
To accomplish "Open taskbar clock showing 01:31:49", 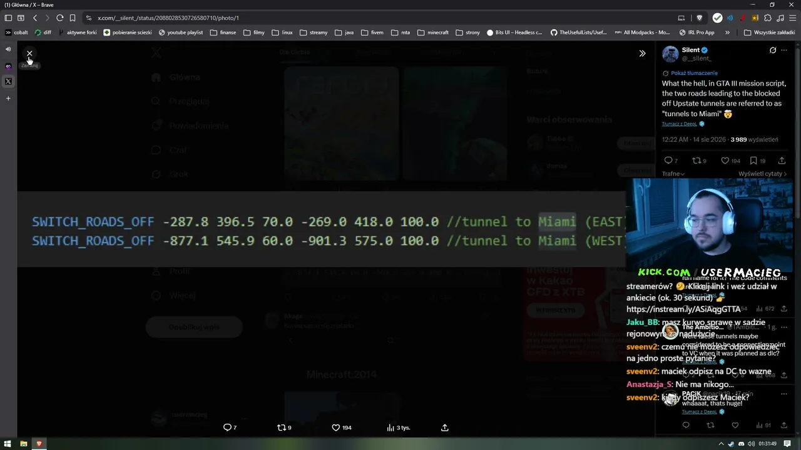I will point(767,444).
